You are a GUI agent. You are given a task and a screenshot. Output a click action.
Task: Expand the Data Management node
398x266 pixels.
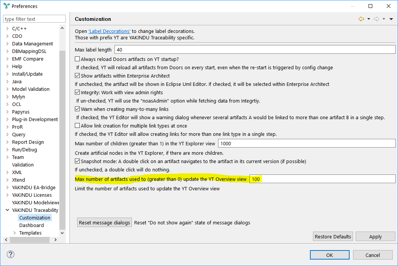(x=7, y=44)
